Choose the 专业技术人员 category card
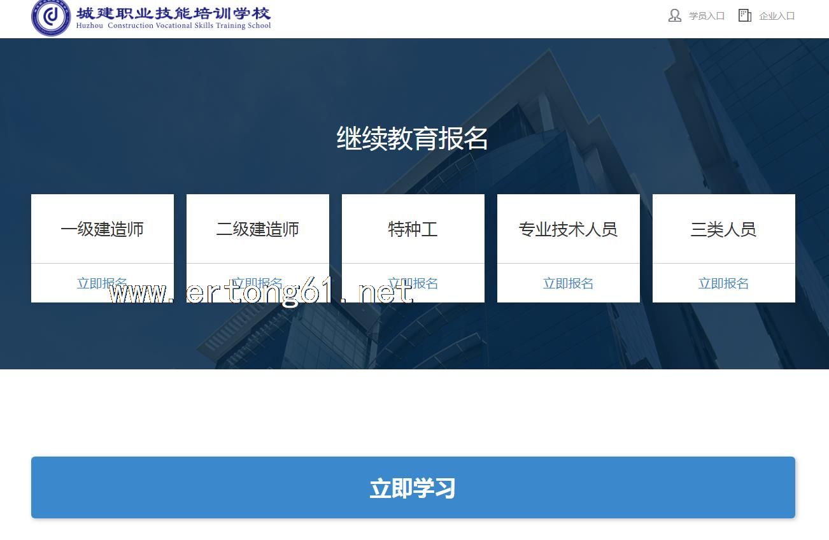 coord(569,229)
